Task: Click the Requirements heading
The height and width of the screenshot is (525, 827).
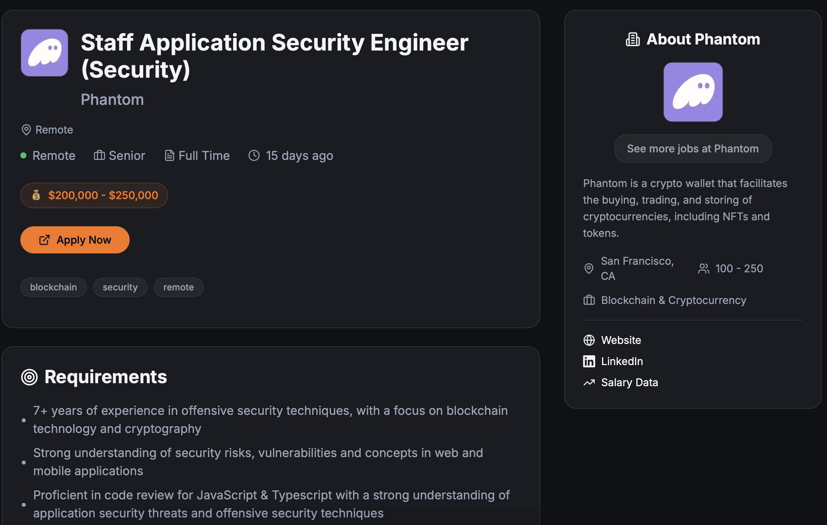Action: pyautogui.click(x=106, y=377)
